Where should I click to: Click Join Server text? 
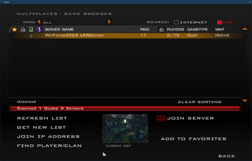click(191, 118)
